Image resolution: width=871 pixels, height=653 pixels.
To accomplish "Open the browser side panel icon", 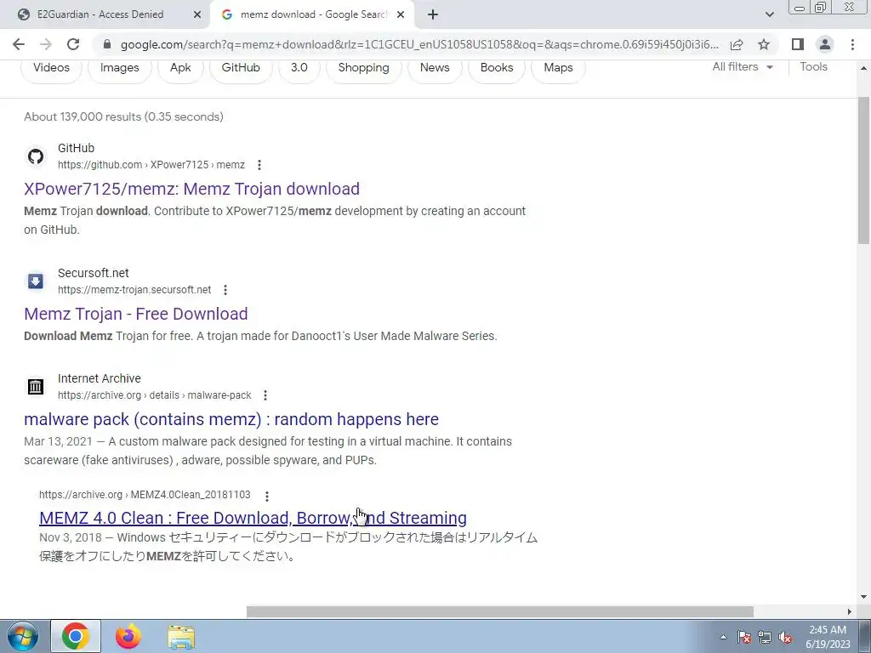I will (x=798, y=44).
